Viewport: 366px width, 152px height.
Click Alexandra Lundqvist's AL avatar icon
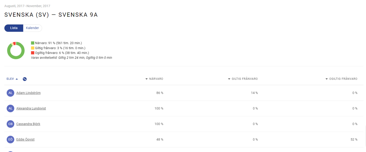(x=10, y=108)
